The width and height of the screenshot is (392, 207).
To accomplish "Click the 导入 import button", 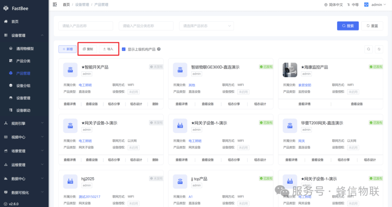I will tap(108, 49).
